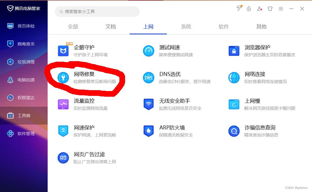This screenshot has height=192, width=312.
Task: Click the 网络修复 wrench globe icon
Action: 63,78
